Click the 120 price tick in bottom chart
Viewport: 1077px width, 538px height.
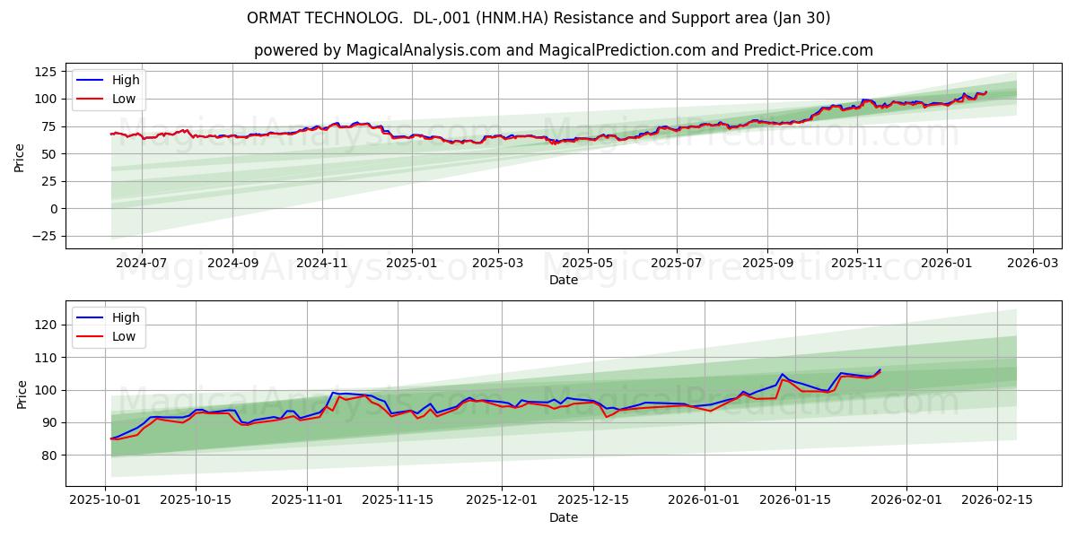pos(46,325)
